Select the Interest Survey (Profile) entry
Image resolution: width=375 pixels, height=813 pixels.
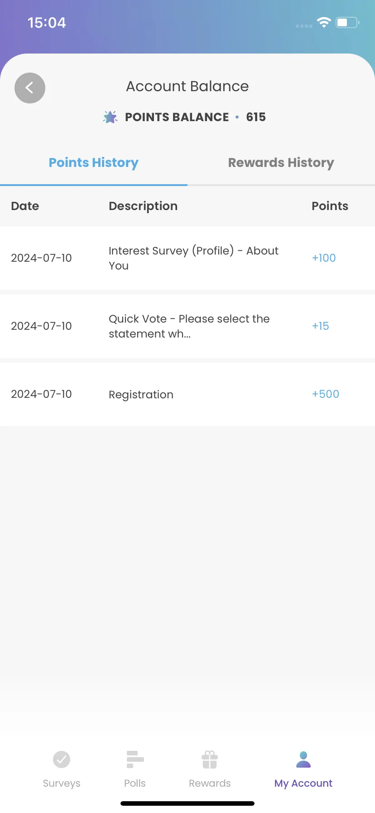[187, 258]
